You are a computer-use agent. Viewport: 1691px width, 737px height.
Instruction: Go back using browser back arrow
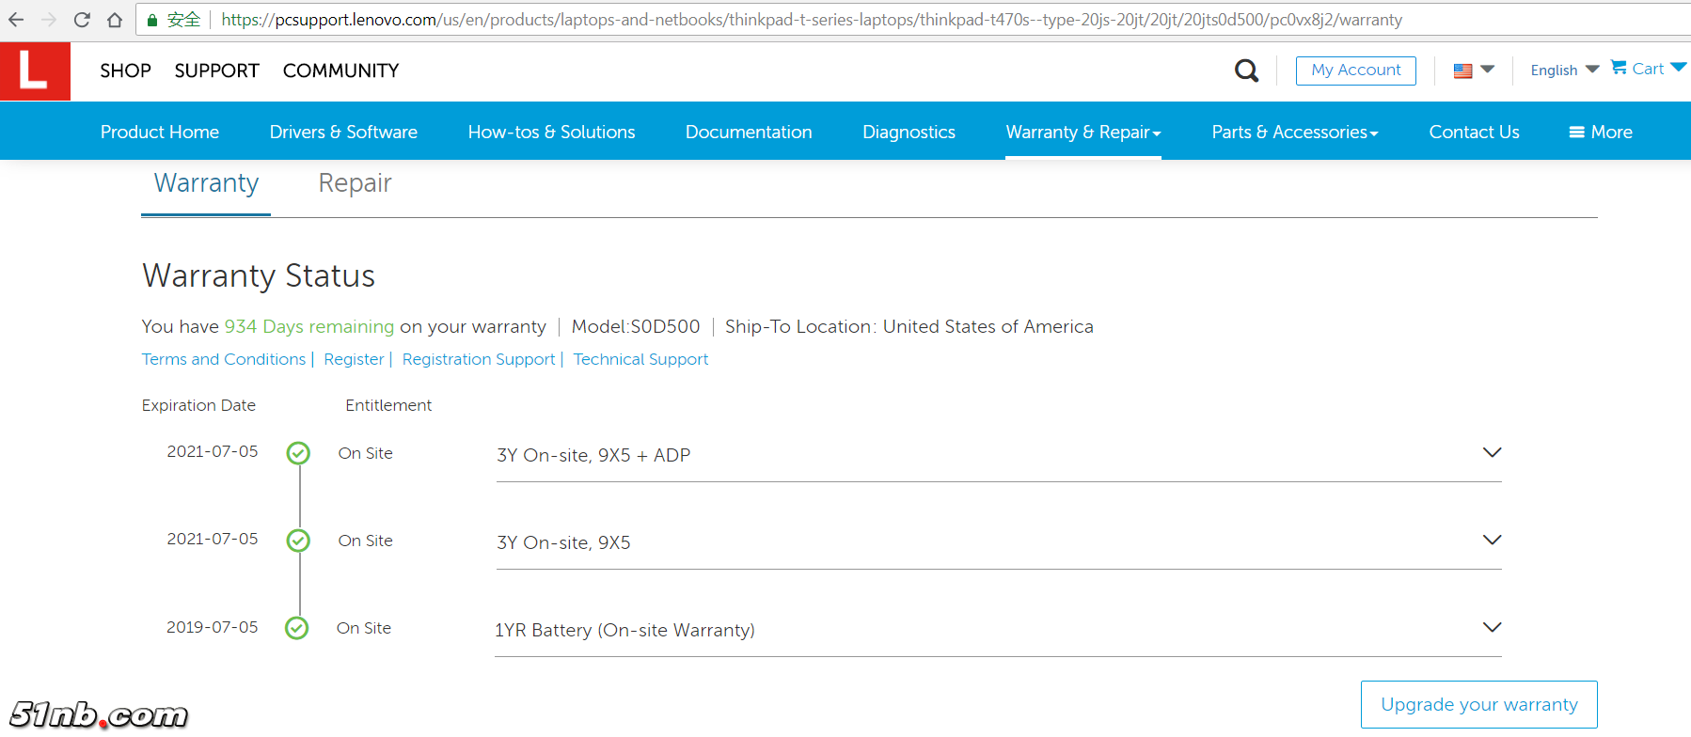click(x=17, y=20)
